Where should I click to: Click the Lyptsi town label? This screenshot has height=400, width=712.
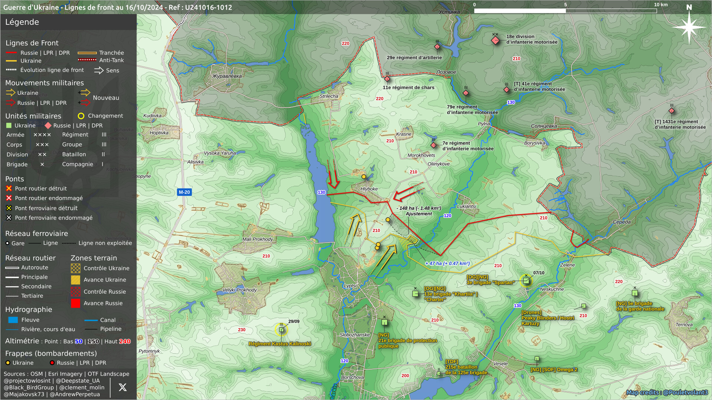click(x=350, y=286)
